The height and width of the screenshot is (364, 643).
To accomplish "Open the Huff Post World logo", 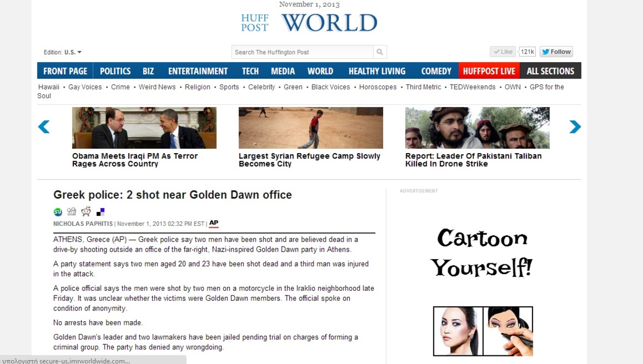I will pos(309,23).
